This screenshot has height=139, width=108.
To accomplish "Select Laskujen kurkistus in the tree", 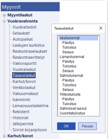I will pos(29,45).
